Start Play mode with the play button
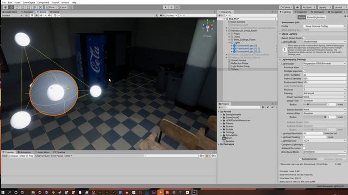 pos(165,7)
